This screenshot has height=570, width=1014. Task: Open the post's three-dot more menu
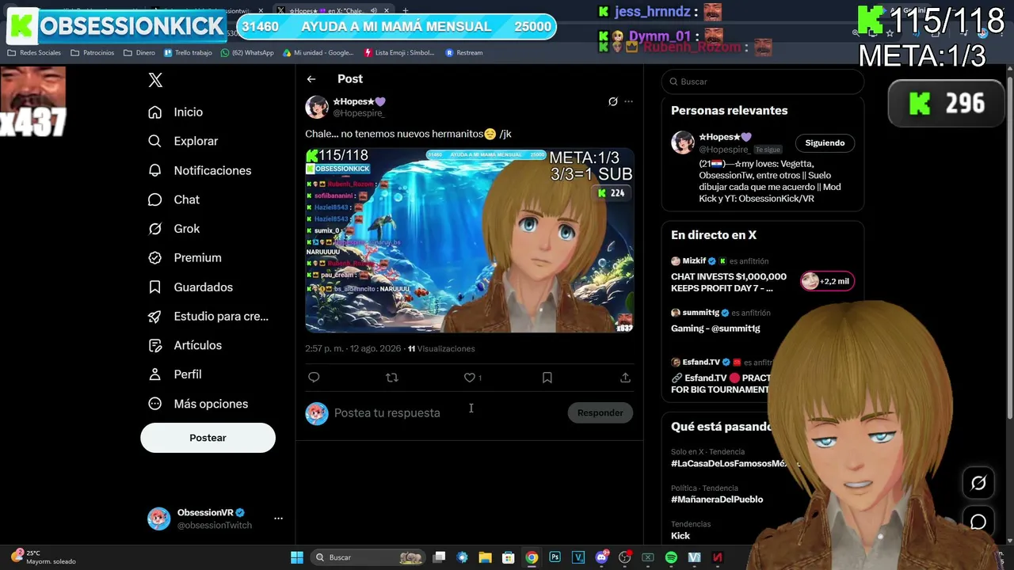(629, 101)
